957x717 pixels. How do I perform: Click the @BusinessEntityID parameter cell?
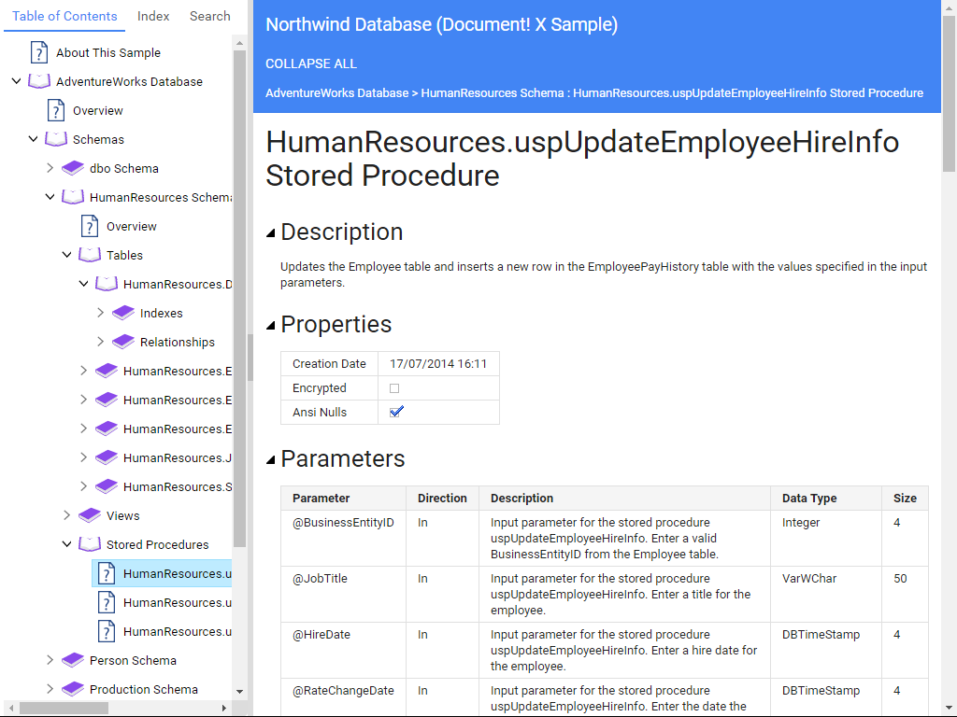click(343, 539)
